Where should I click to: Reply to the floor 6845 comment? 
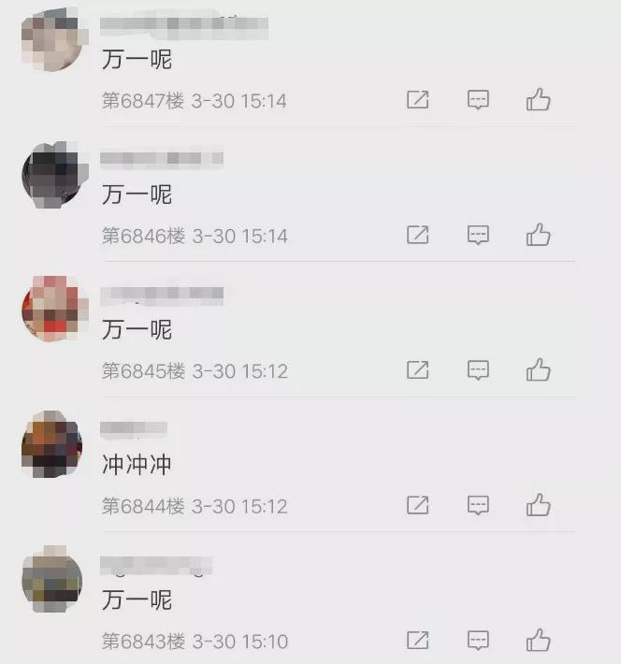(x=478, y=370)
